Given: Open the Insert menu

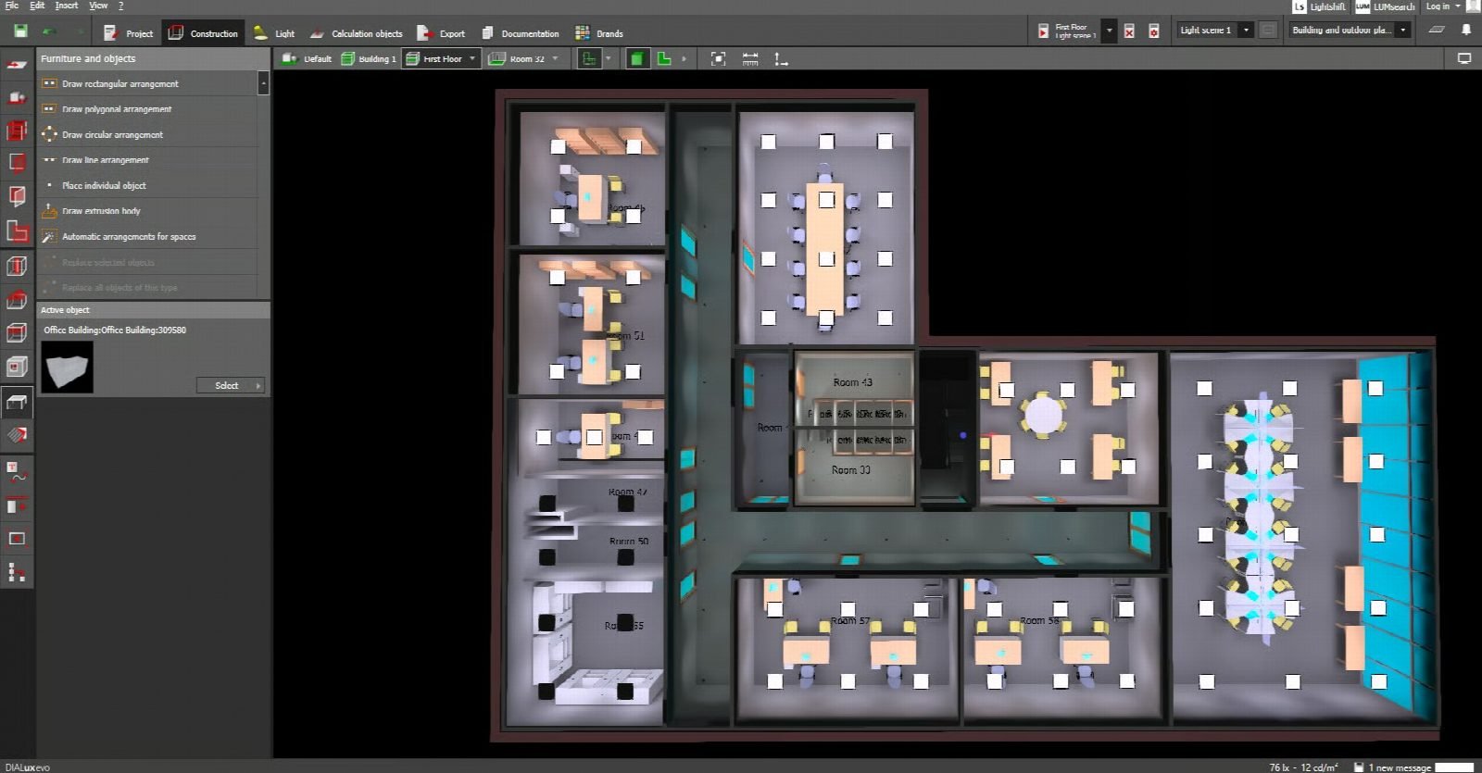Looking at the screenshot, I should point(67,6).
